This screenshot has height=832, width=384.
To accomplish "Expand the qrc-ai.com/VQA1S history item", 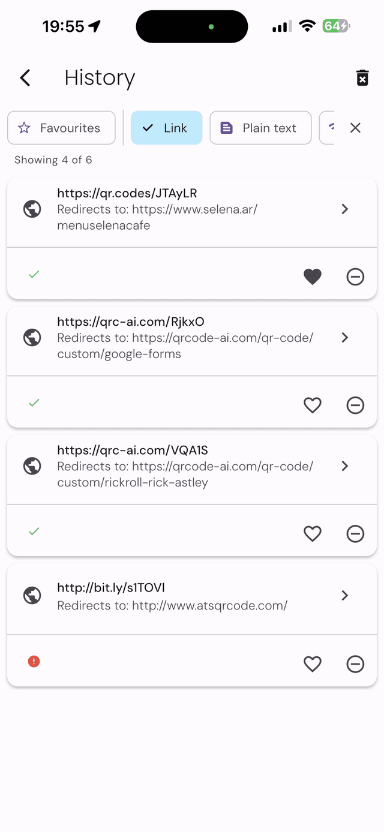I will 345,466.
